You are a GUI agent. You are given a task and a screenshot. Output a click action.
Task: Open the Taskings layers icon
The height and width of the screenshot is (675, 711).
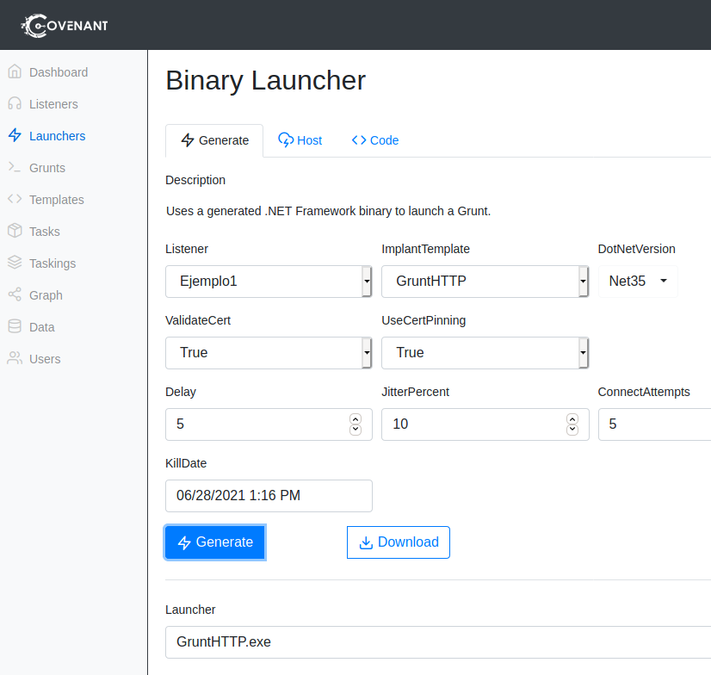pyautogui.click(x=15, y=263)
